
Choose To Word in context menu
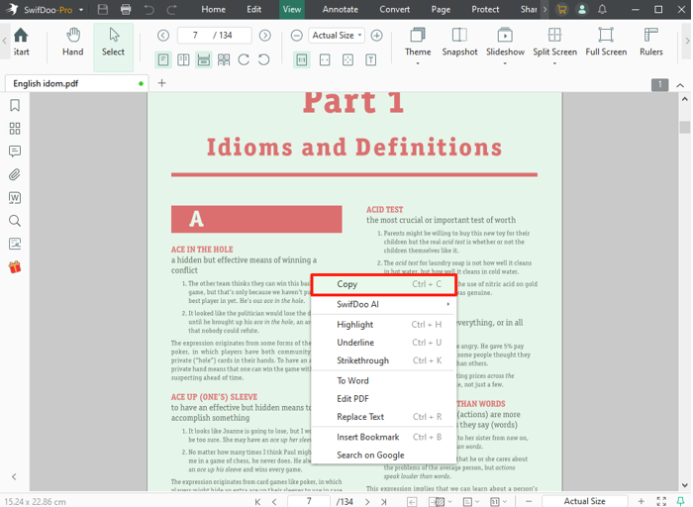coord(383,380)
